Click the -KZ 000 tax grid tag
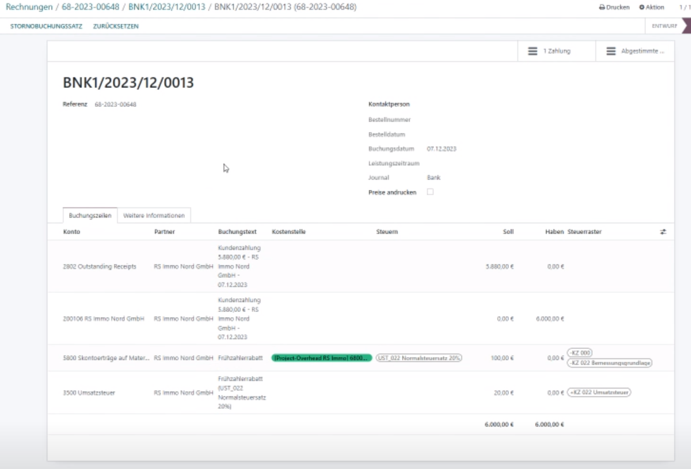The height and width of the screenshot is (469, 691). pos(580,353)
